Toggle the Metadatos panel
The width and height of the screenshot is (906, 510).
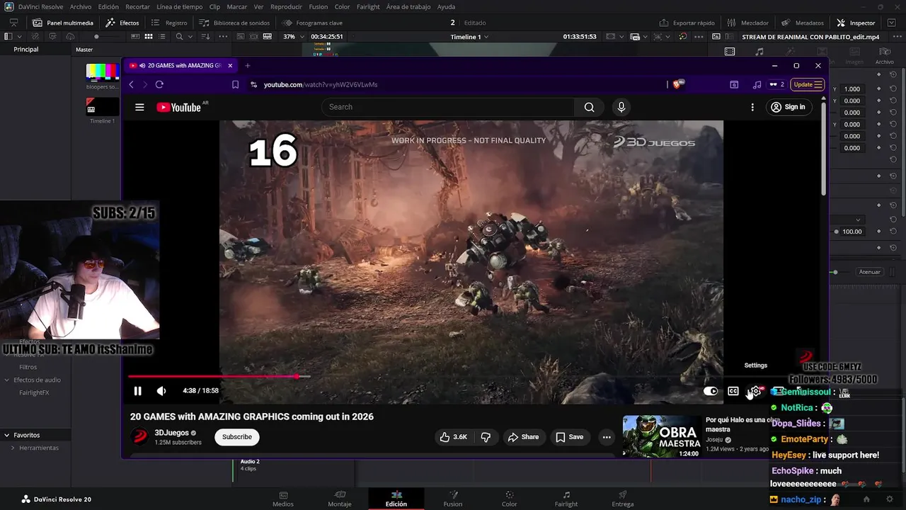pyautogui.click(x=803, y=23)
